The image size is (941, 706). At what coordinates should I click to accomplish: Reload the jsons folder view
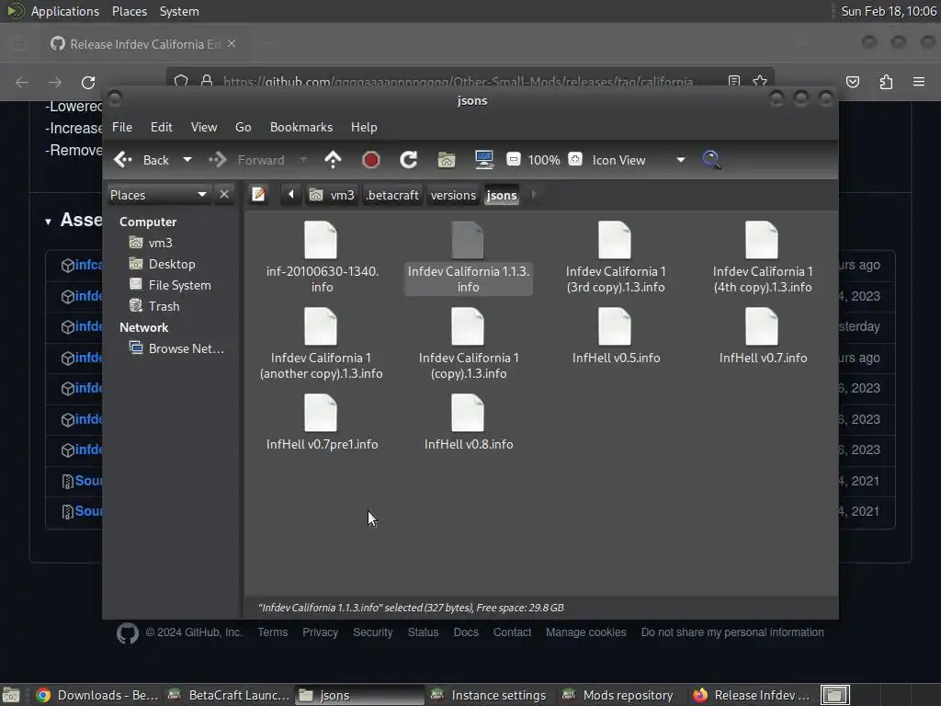(x=409, y=160)
